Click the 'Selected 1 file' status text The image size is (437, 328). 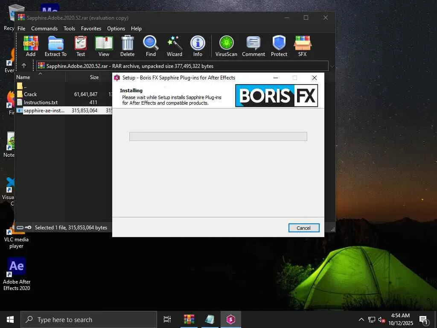71,228
